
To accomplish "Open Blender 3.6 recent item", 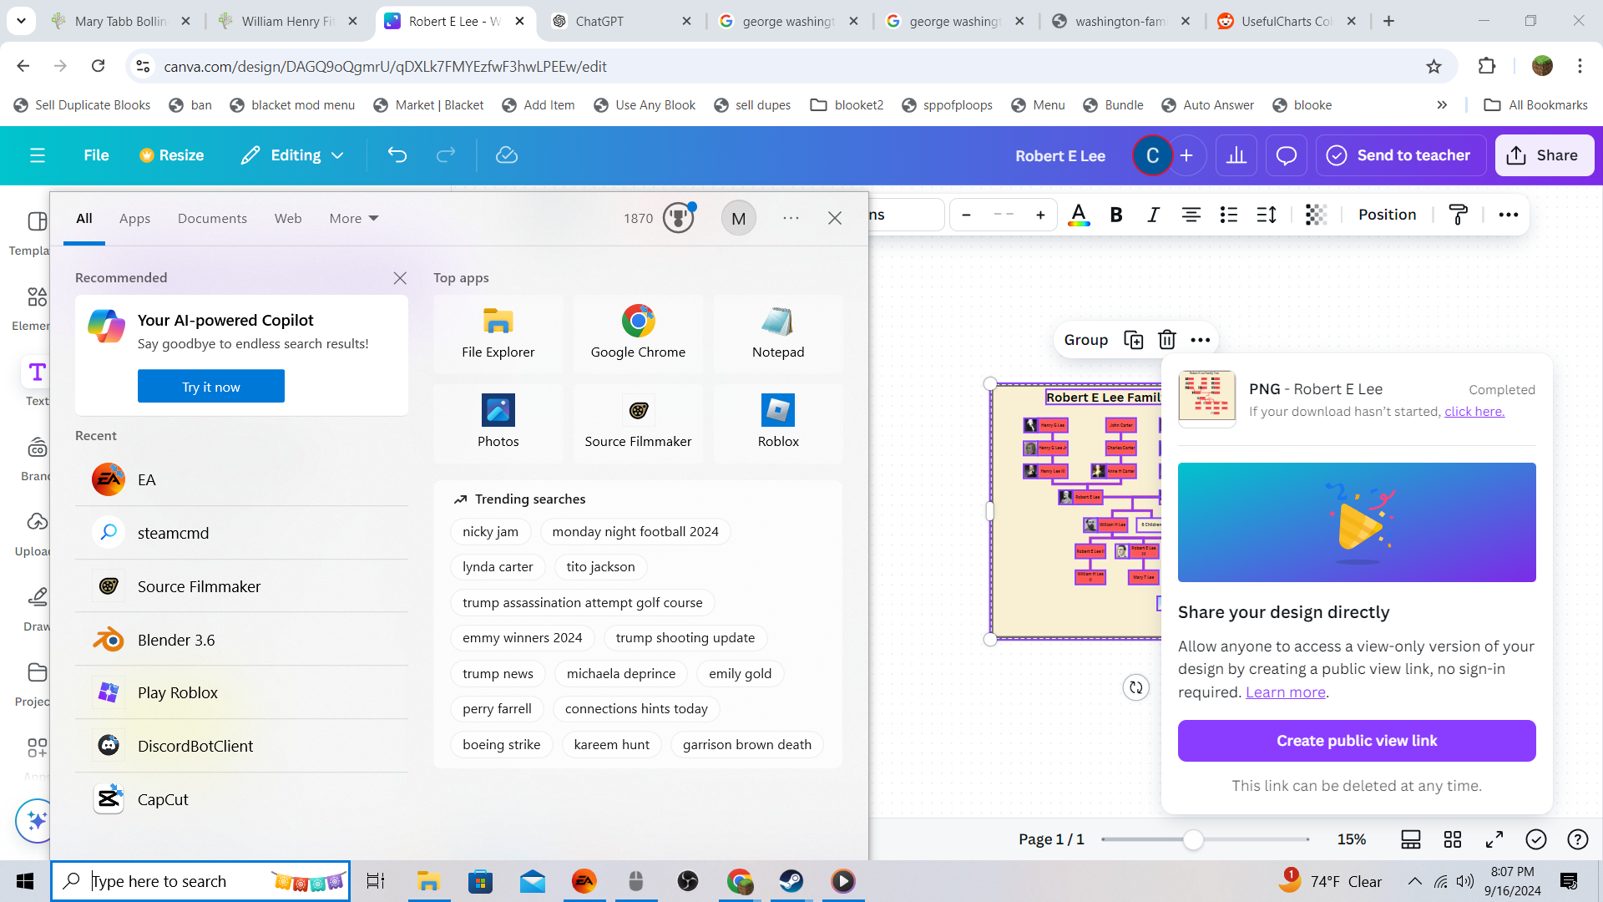I will [241, 640].
